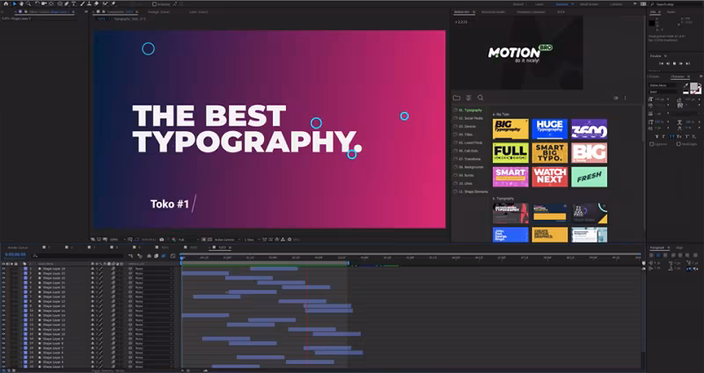This screenshot has height=373, width=704.
Task: Toggle the shy switch for Shape Layer 24
Action: (92, 268)
